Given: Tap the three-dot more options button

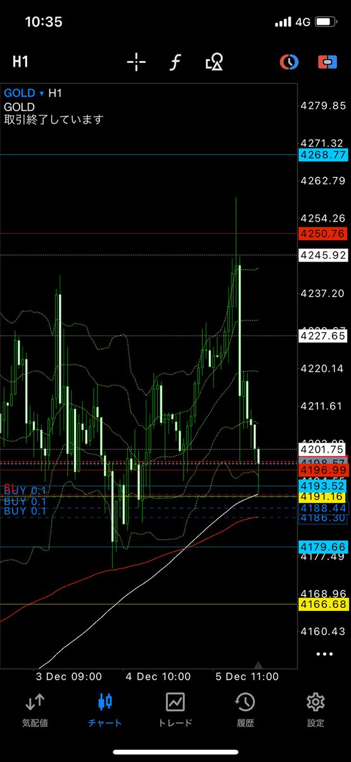Looking at the screenshot, I should pyautogui.click(x=325, y=653).
